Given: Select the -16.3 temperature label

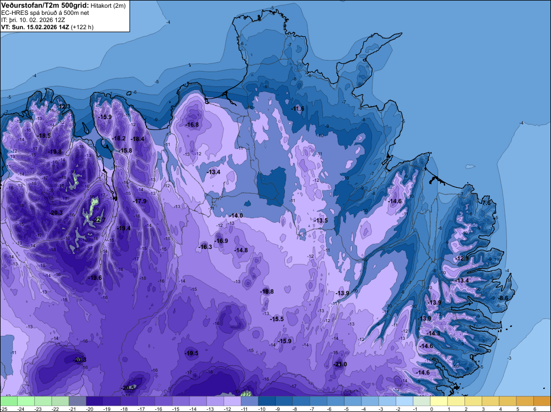Looking at the screenshot, I should (205, 247).
